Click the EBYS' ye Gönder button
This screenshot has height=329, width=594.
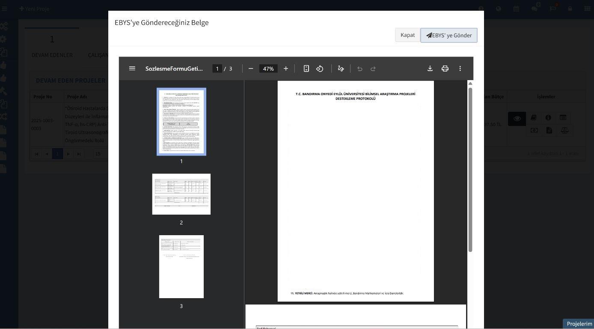pos(448,35)
